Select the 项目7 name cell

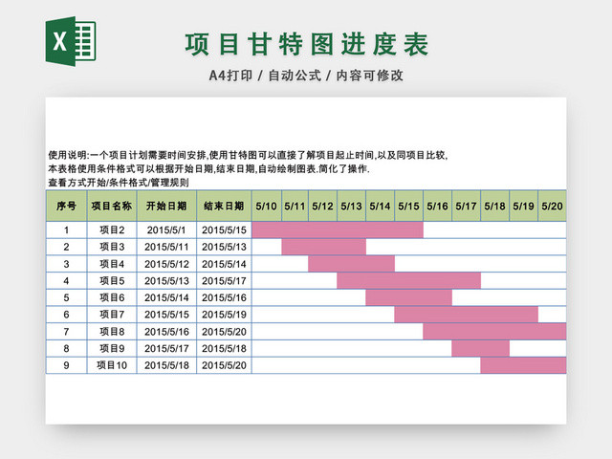pos(112,315)
